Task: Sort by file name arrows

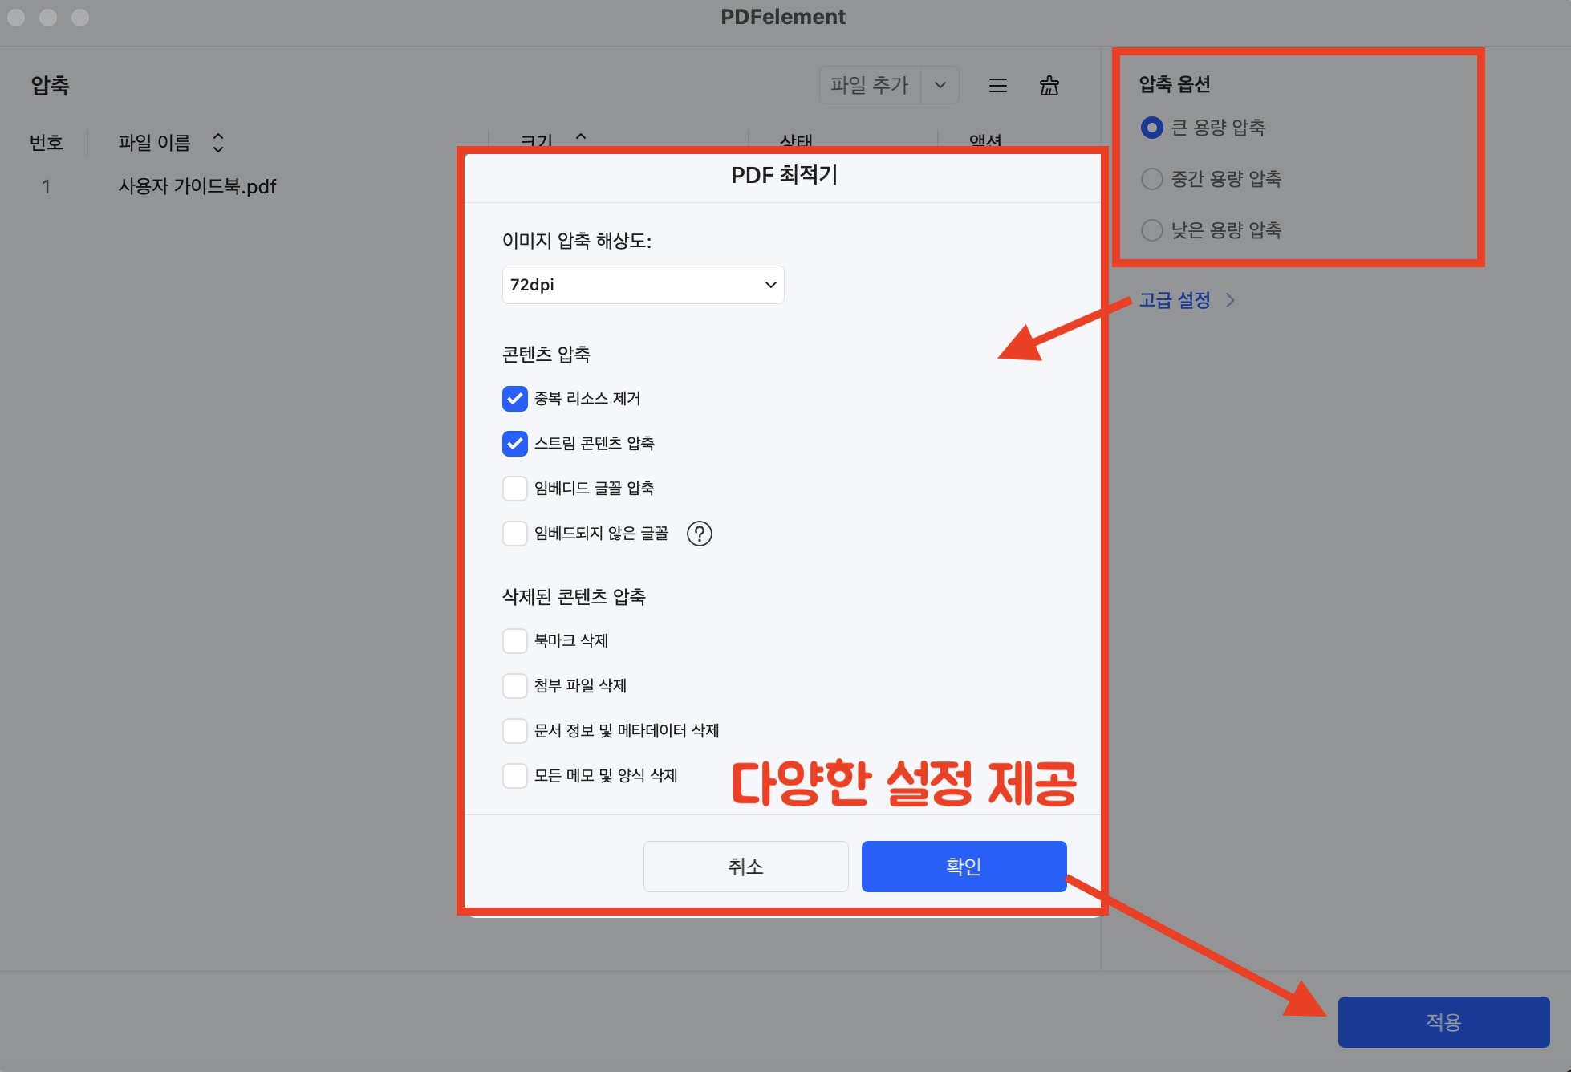Action: point(217,143)
